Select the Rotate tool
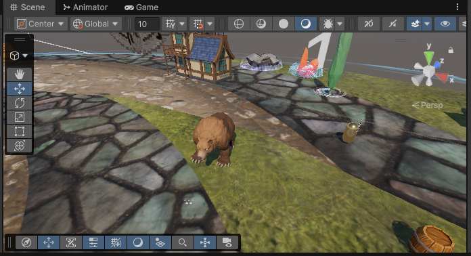471x256 pixels. click(x=20, y=103)
